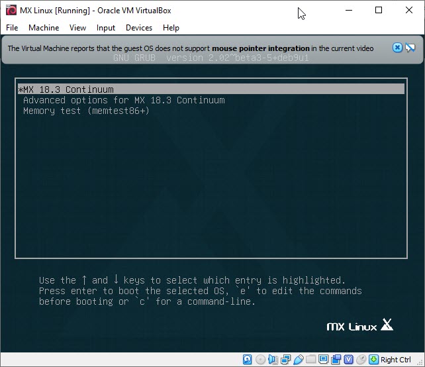
Task: Click the network adapters status icon
Action: [285, 360]
